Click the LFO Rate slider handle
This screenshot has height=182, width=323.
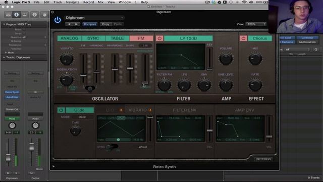point(118,140)
